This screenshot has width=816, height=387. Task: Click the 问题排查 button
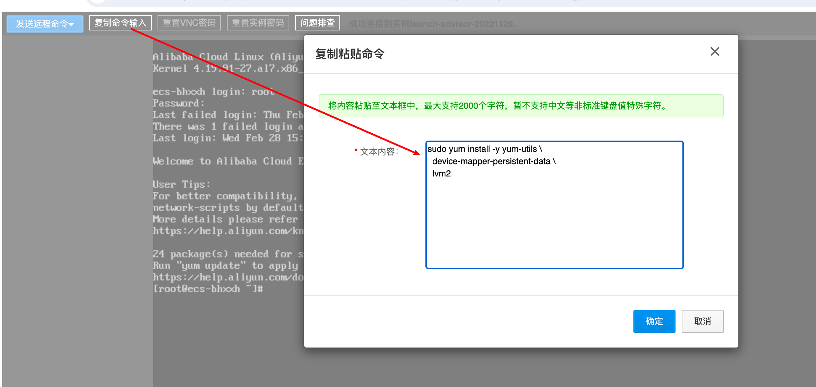[318, 23]
